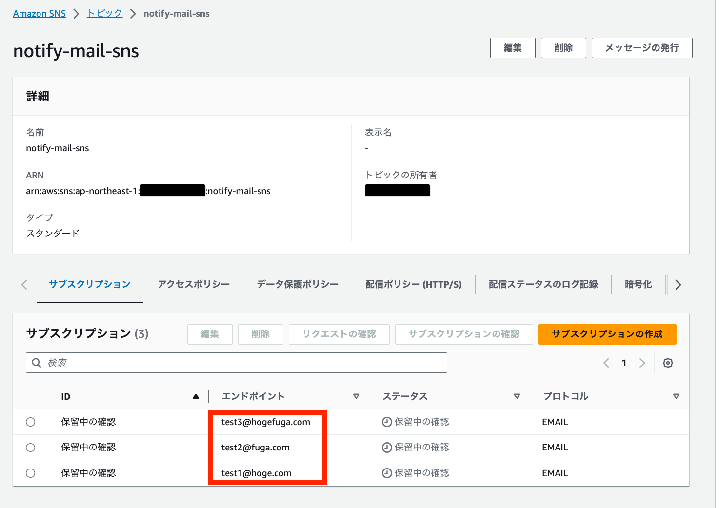The width and height of the screenshot is (719, 508).
Task: Click the メッセージの発行 button
Action: [641, 48]
